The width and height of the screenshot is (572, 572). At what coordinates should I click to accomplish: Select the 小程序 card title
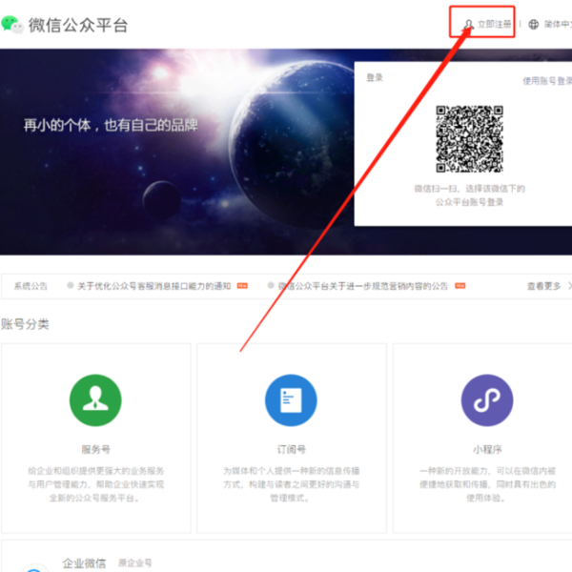(x=487, y=449)
